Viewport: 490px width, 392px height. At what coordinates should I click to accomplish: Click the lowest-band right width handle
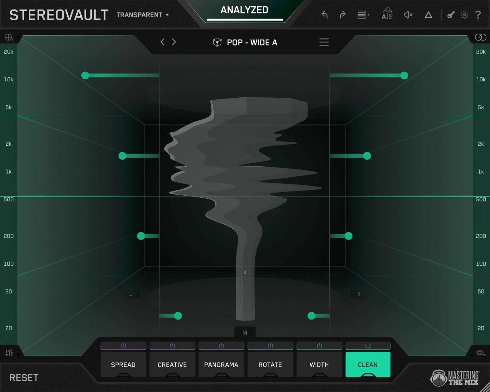[x=312, y=316]
